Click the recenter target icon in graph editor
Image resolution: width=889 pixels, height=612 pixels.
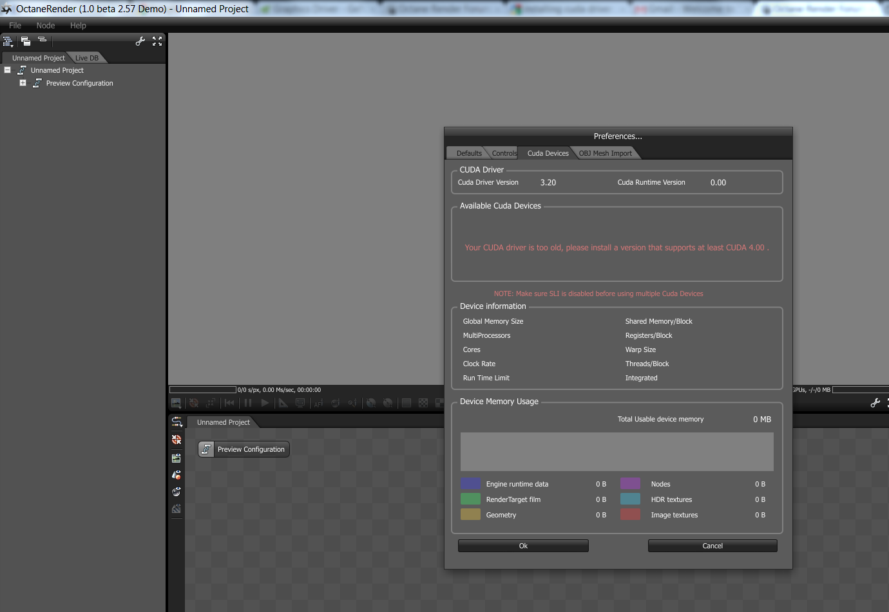coord(177,440)
